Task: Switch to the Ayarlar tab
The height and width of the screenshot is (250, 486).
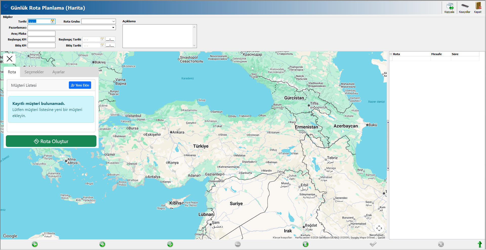Action: point(58,72)
